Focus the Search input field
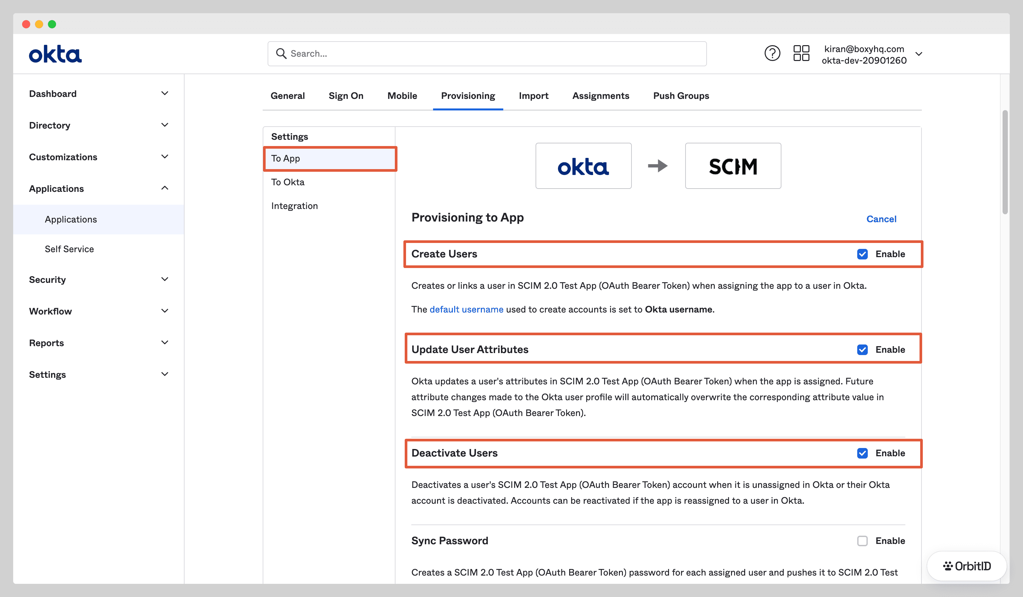 487,54
